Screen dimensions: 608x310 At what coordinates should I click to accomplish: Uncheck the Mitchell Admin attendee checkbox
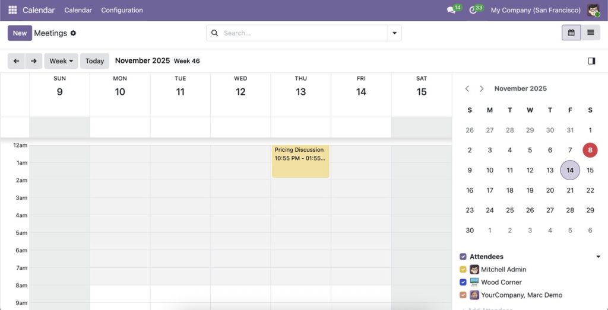[463, 270]
